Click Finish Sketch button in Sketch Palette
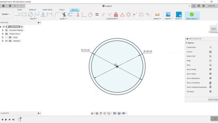Viewport: 218px width, 123px height. coord(213,99)
